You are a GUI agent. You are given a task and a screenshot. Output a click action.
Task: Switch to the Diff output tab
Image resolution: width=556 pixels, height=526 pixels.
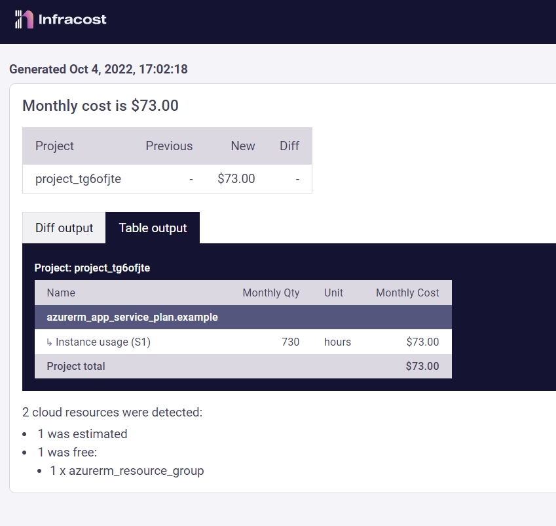[x=64, y=228]
